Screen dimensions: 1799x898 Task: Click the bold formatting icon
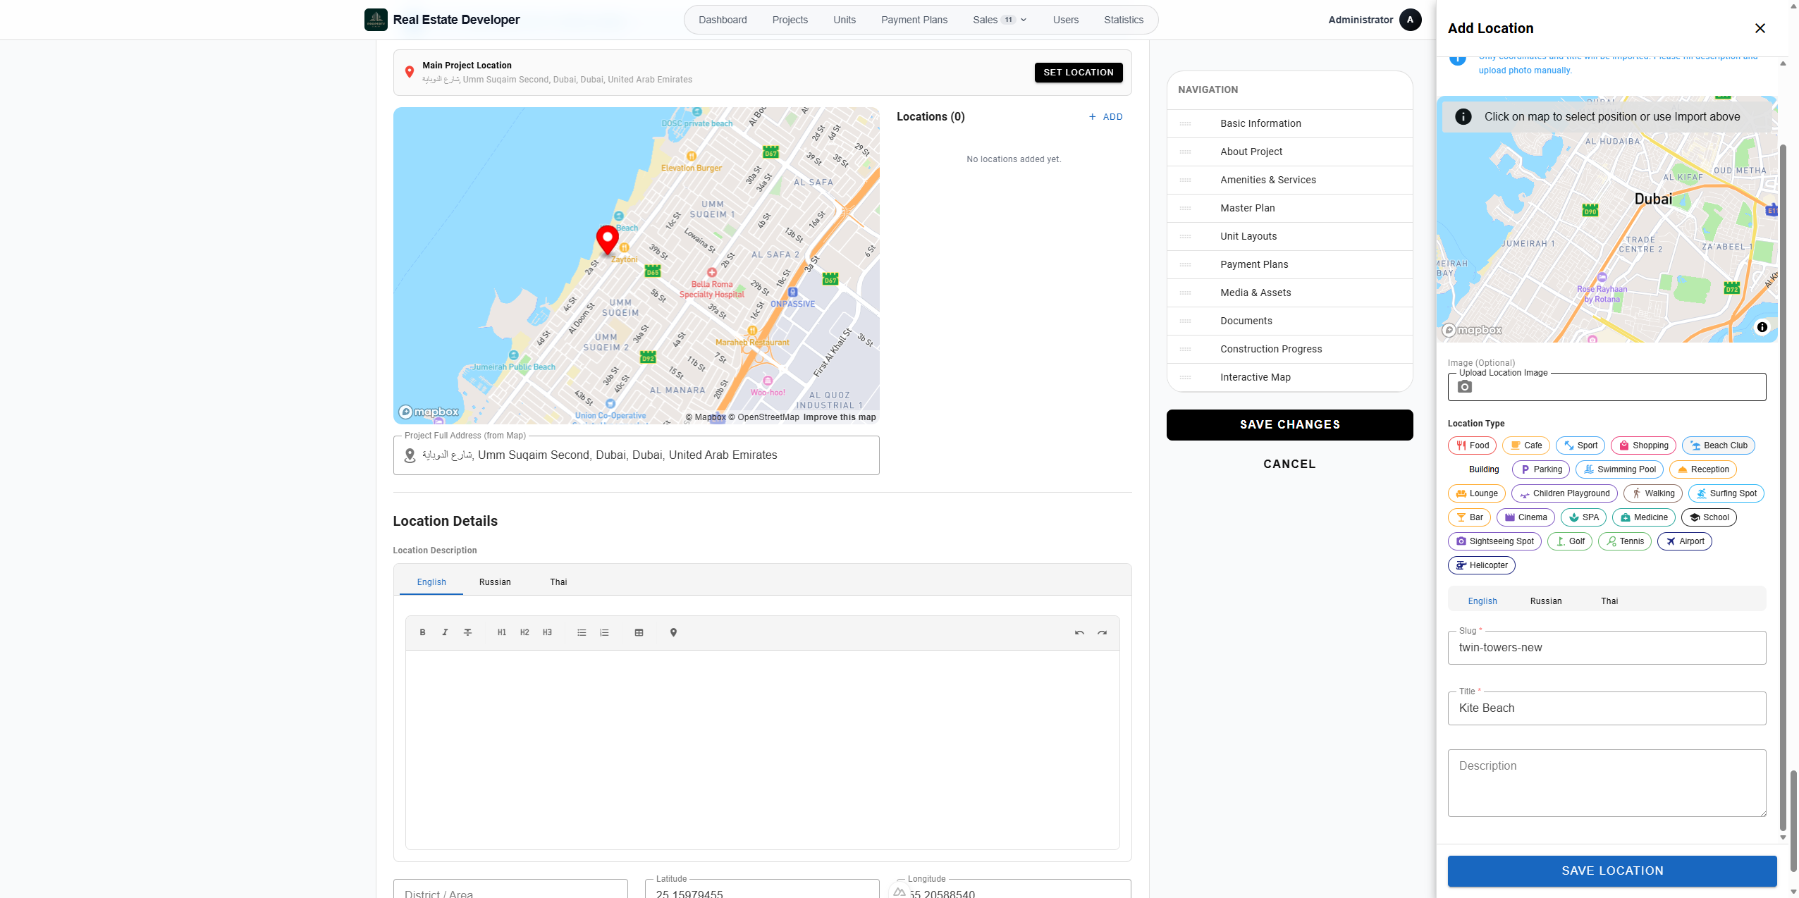pos(422,632)
